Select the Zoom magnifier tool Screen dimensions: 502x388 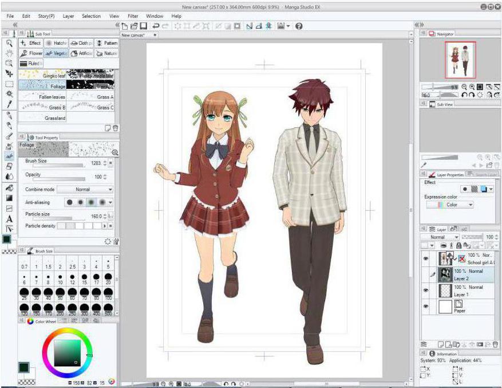click(9, 43)
